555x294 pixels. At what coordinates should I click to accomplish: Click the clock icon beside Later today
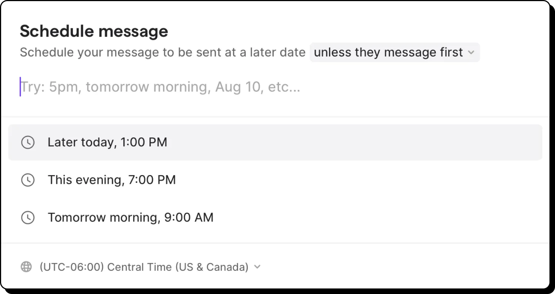tap(28, 142)
